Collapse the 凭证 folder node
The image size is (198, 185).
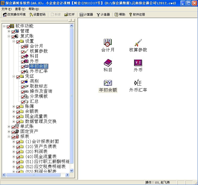(14, 76)
